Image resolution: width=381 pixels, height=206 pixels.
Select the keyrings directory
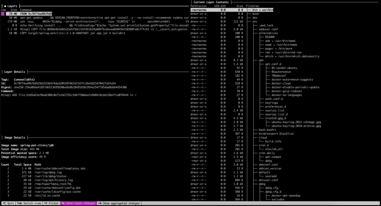coord(271,102)
